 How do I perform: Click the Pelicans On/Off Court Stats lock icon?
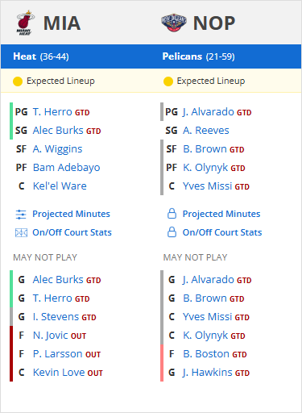click(172, 232)
